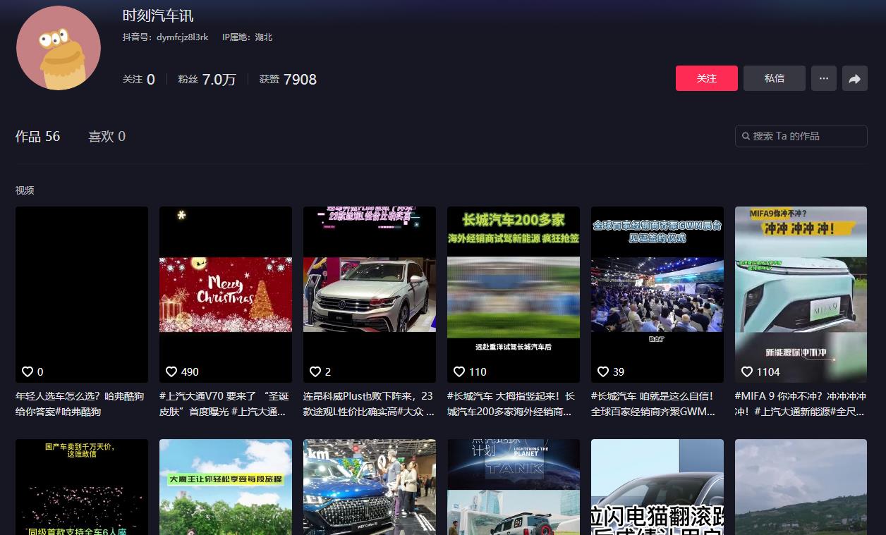Open the 关注 0 following count

(x=138, y=80)
